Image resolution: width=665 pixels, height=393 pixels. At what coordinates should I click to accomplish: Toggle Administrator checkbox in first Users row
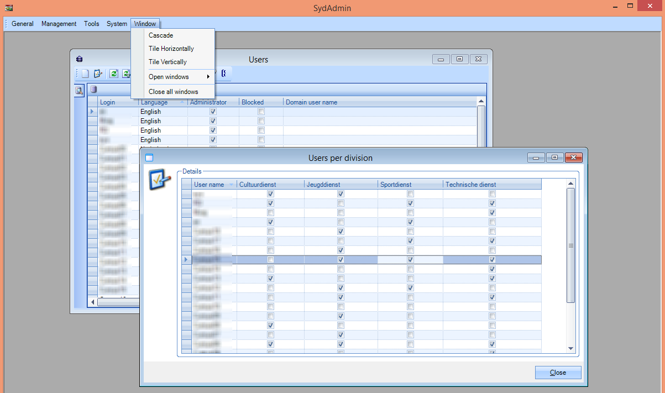click(x=213, y=112)
